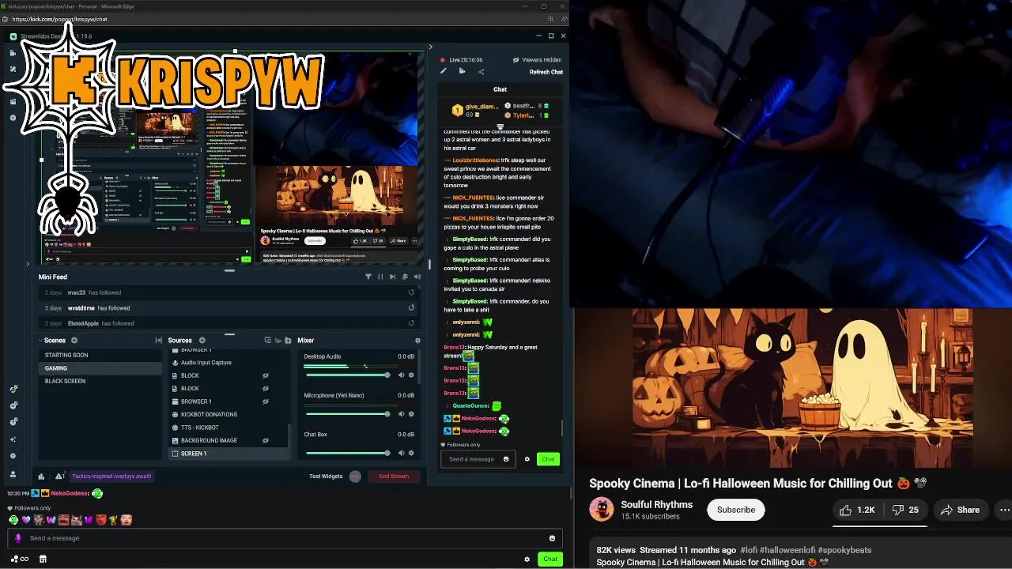Viewport: 1012px width, 569px height.
Task: Toggle visibility of BROWSER 1 source
Action: point(266,401)
